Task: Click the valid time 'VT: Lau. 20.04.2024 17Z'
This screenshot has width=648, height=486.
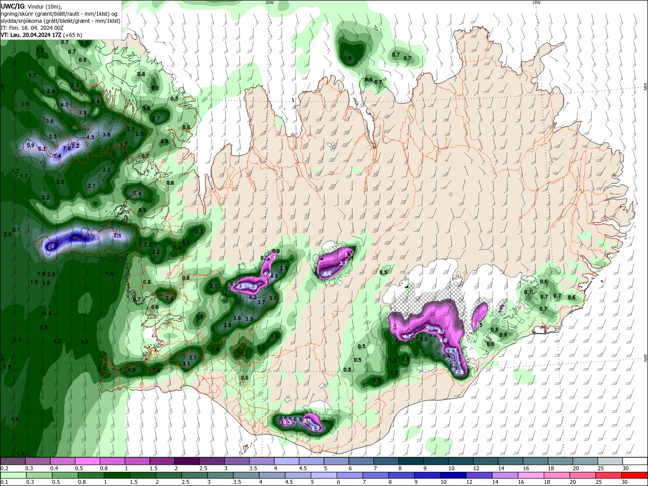Action: click(31, 35)
